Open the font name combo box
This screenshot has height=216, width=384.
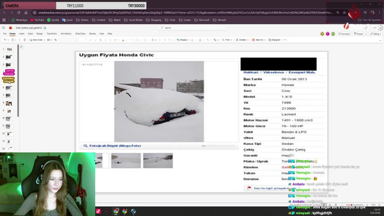(69, 40)
